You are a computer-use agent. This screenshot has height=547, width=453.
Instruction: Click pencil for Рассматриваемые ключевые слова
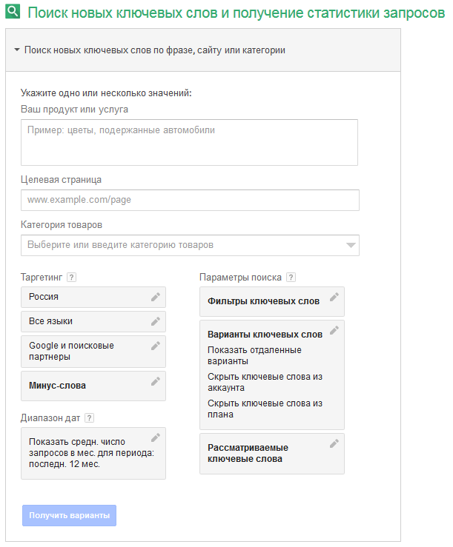(x=334, y=443)
